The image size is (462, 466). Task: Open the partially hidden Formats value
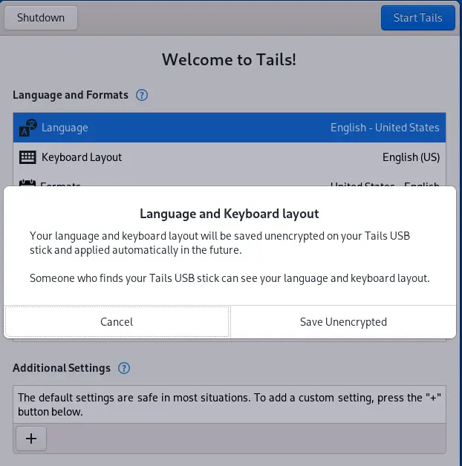(385, 183)
